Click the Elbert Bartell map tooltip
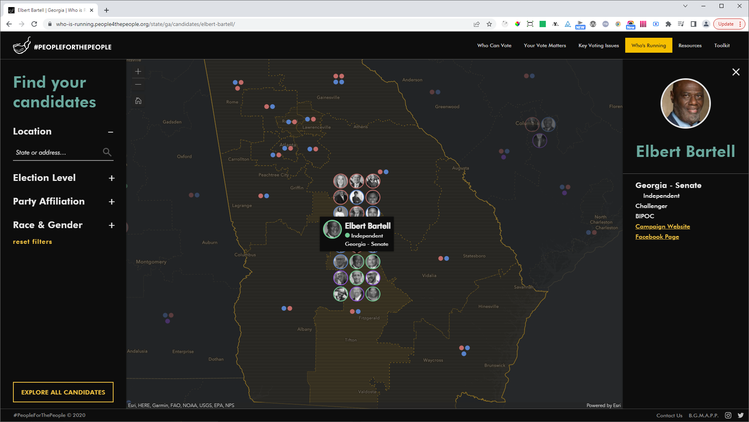 (357, 234)
